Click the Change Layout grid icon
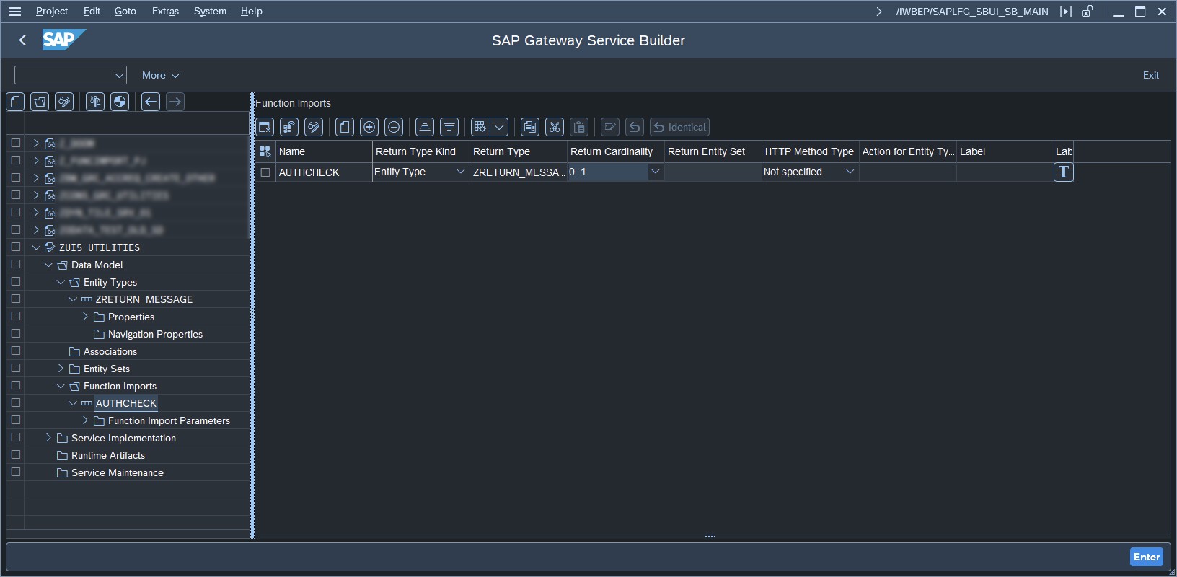The image size is (1177, 577). click(x=480, y=128)
